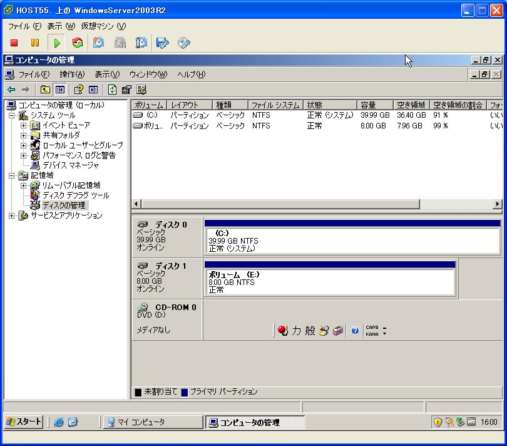Screen dimensions: 507x446
Task: Select ディスクの管理 in the tree
Action: (x=64, y=205)
